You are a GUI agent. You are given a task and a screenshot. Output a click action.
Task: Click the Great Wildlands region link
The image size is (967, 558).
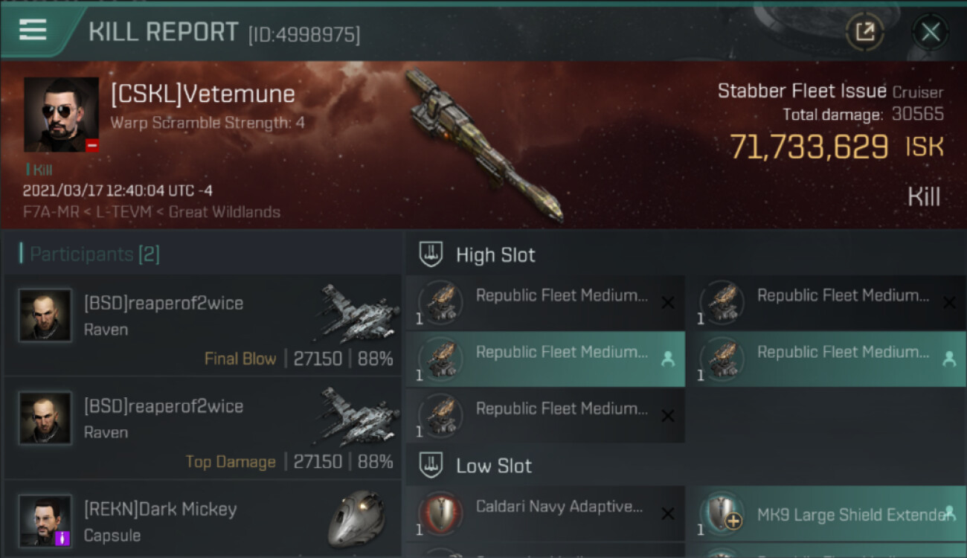[x=225, y=212]
